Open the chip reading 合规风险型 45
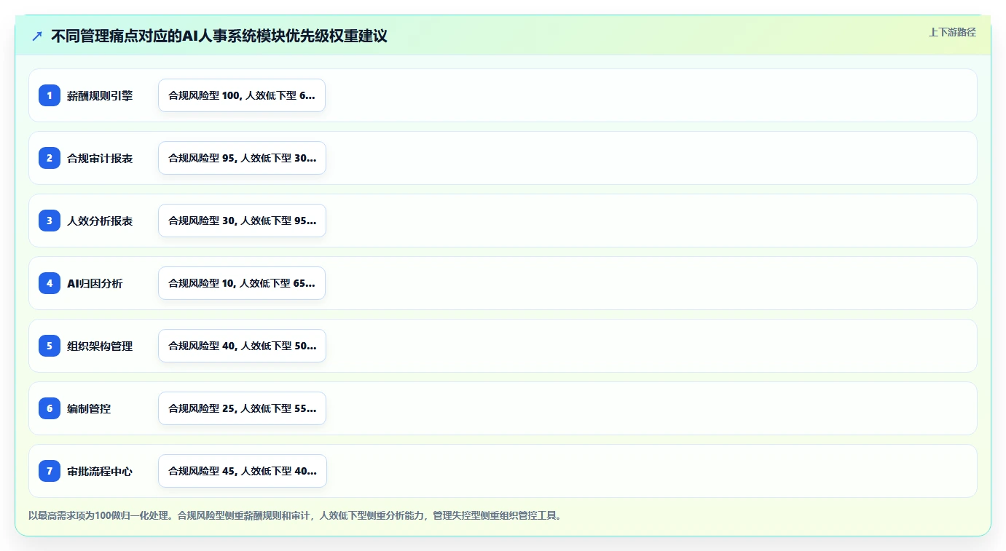Screen dimensions: 1006x551 [x=243, y=471]
